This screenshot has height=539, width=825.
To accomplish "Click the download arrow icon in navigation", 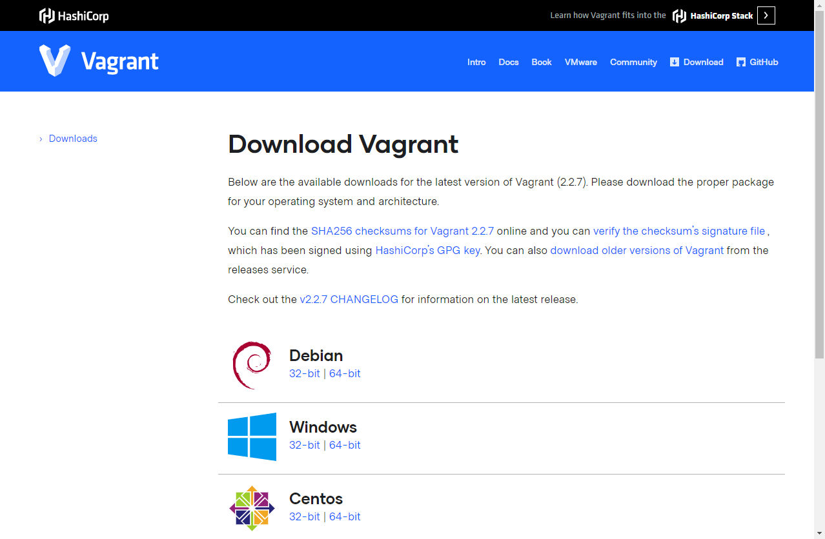I will [675, 62].
